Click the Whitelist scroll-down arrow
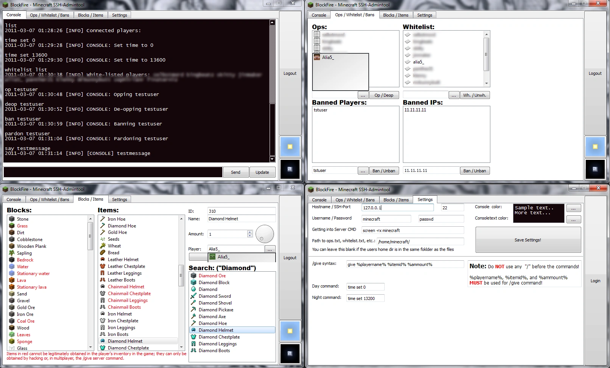Screen dimensions: 610x368 (487, 83)
